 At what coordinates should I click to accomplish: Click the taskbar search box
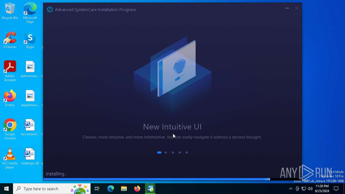(x=52, y=189)
